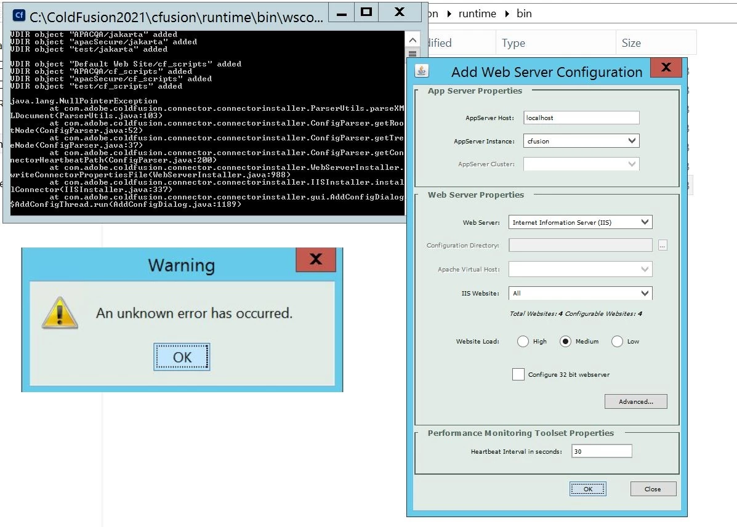737x527 pixels.
Task: Click runtime in the Explorer breadcrumb
Action: coord(477,14)
